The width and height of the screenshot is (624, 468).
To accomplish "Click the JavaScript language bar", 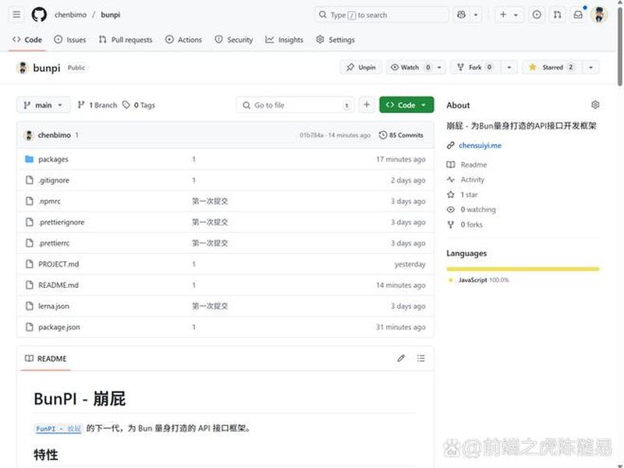I will [523, 269].
